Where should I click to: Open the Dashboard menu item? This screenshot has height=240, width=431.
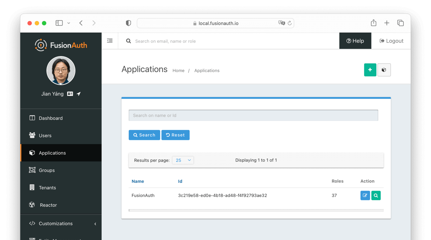click(61, 118)
